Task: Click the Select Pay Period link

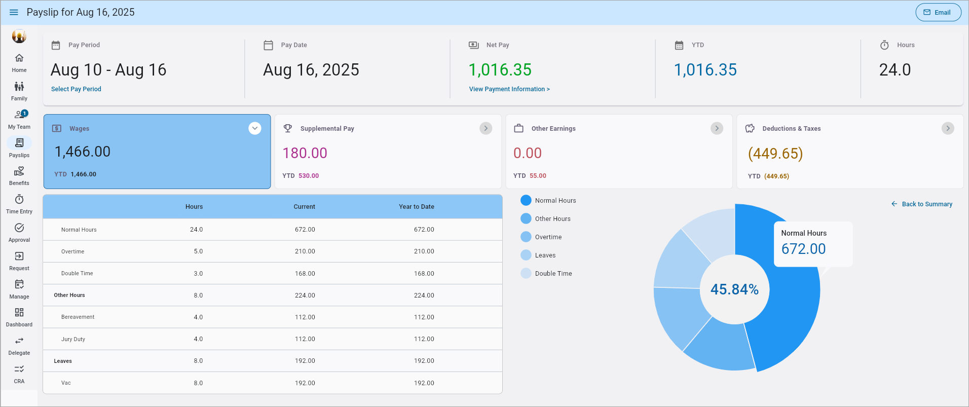Action: click(x=76, y=89)
